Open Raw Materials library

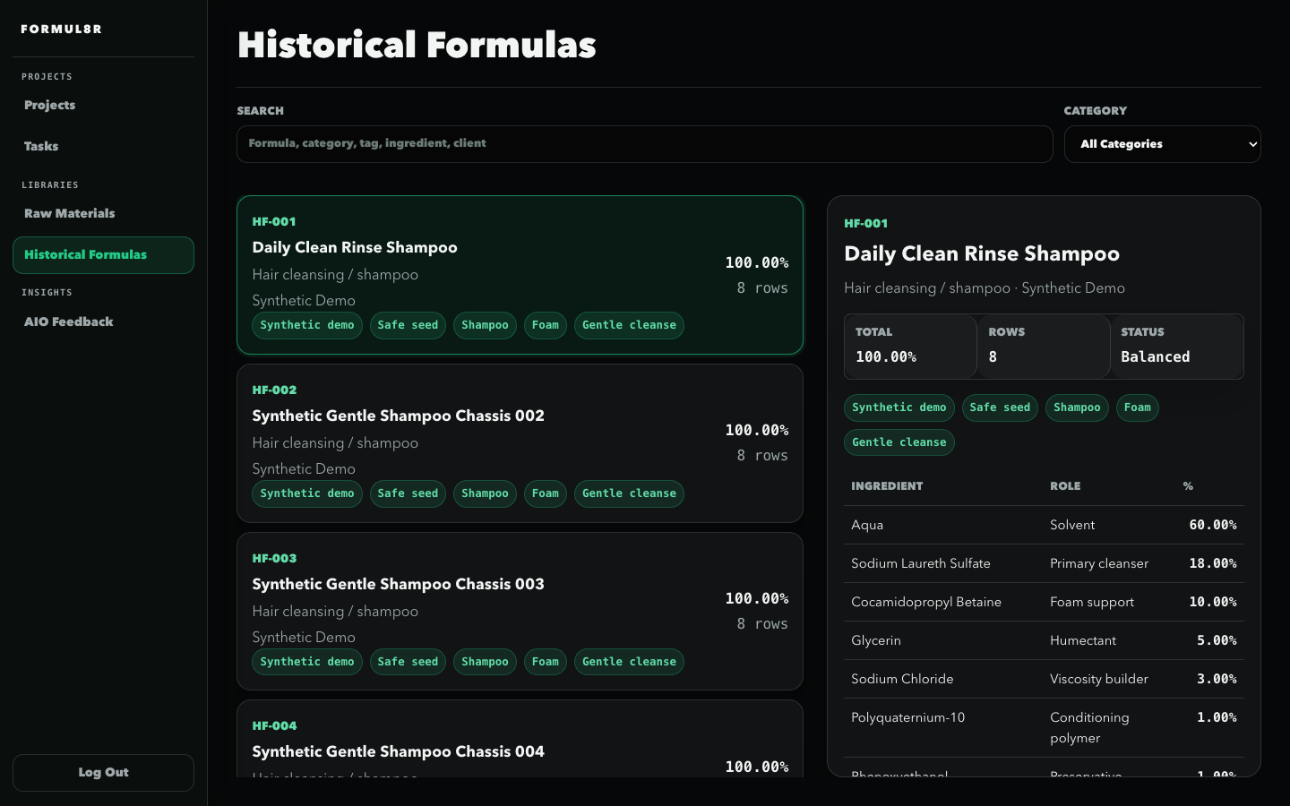pyautogui.click(x=103, y=214)
